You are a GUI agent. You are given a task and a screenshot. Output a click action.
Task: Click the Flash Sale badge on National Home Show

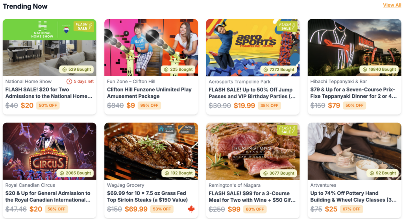[84, 26]
